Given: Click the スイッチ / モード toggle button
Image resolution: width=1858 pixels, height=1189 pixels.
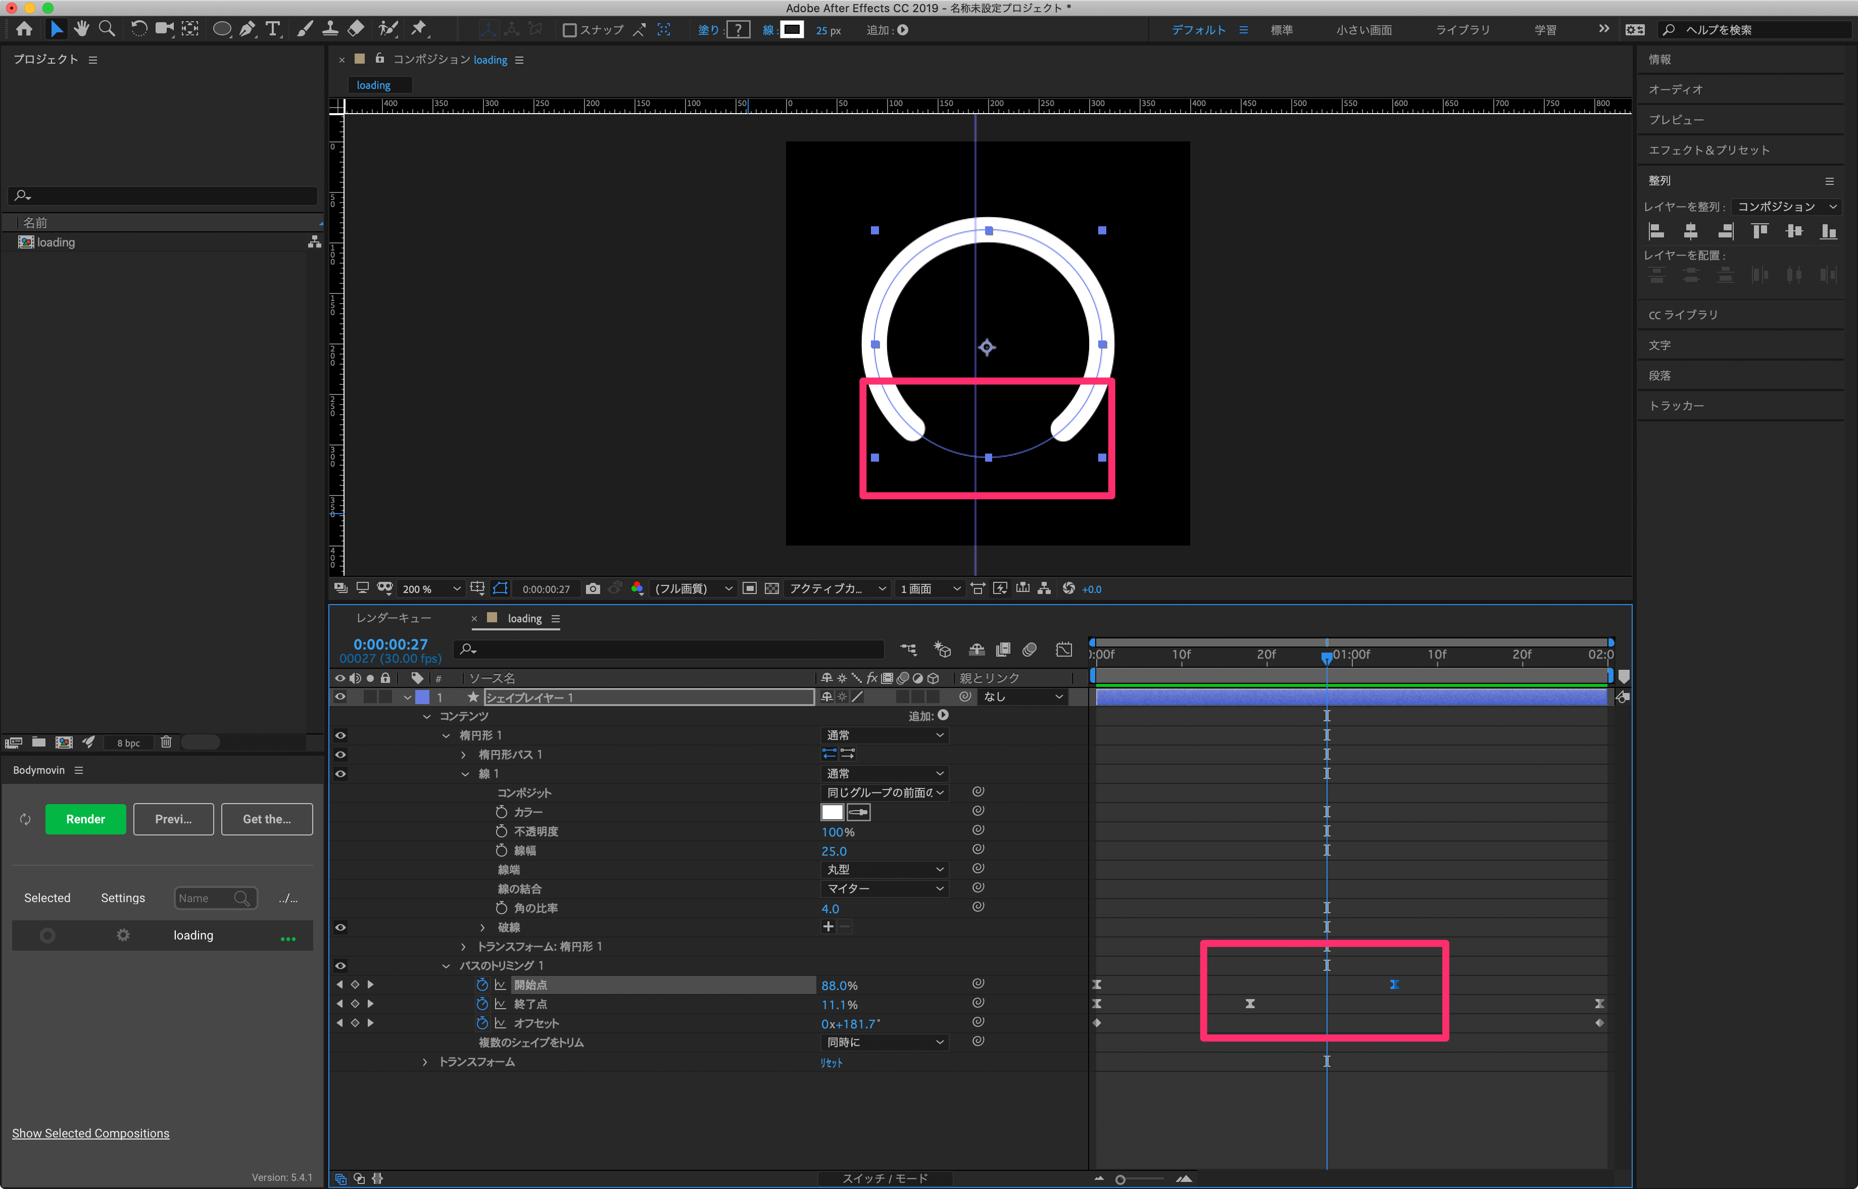Looking at the screenshot, I should tap(885, 1179).
